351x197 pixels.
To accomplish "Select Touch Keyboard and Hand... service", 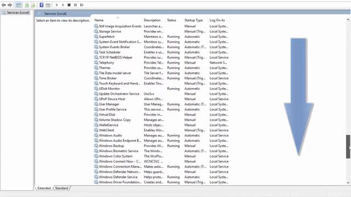I will click(120, 83).
